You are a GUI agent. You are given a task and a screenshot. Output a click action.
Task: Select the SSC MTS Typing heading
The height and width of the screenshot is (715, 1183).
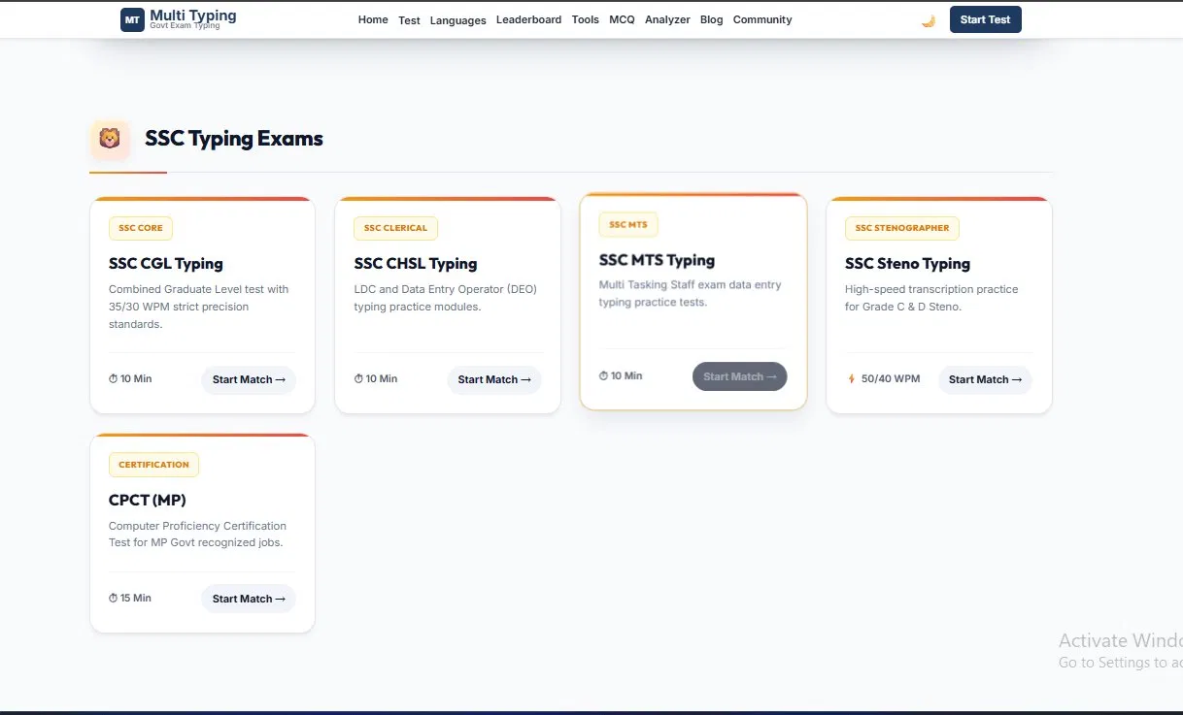click(x=658, y=260)
